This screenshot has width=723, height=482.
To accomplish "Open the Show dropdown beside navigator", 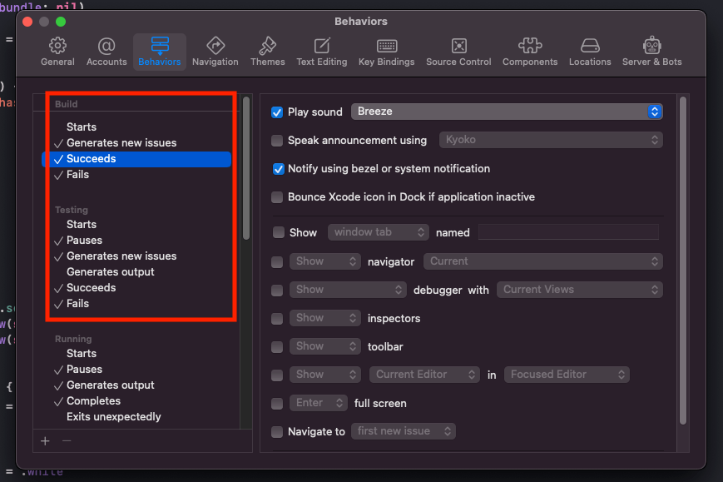I will coord(325,261).
